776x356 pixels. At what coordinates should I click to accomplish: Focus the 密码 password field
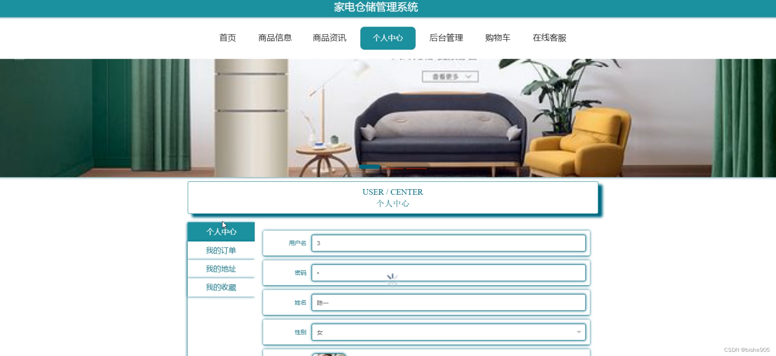[449, 273]
